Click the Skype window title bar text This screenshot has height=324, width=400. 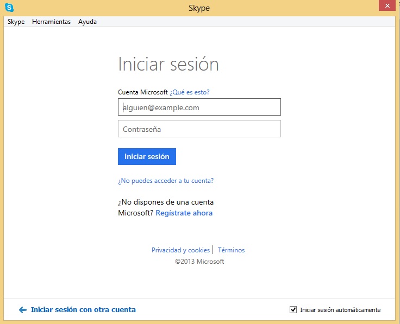[199, 8]
